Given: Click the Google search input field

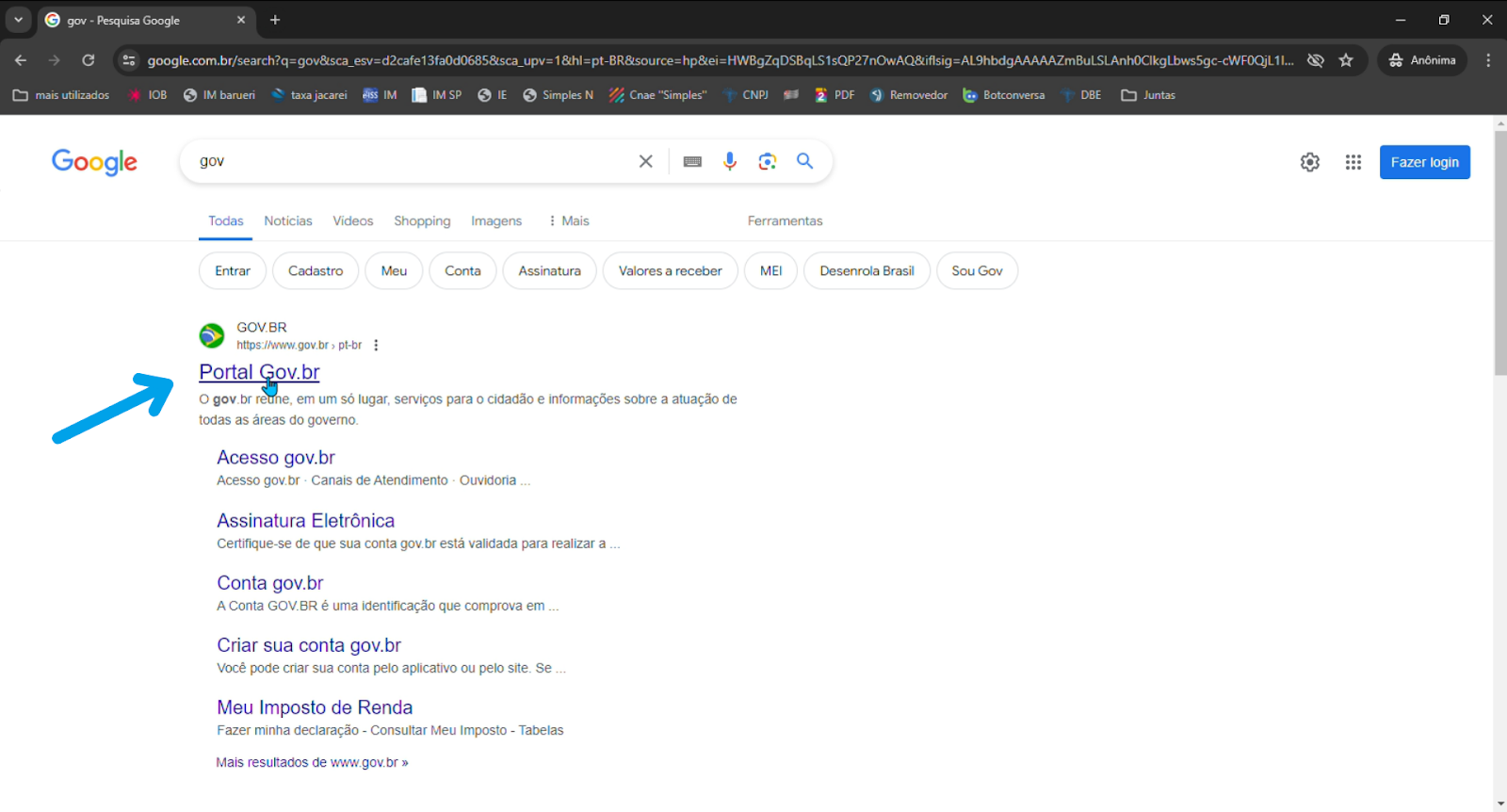Looking at the screenshot, I should click(410, 161).
